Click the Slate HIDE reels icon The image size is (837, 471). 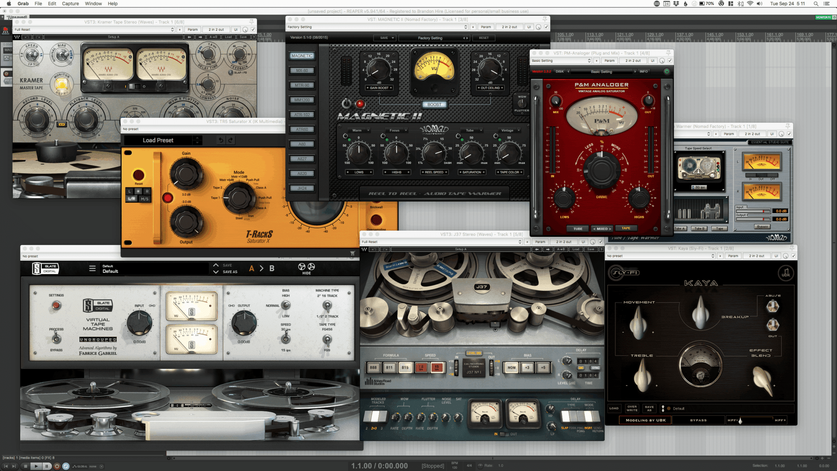point(307,269)
